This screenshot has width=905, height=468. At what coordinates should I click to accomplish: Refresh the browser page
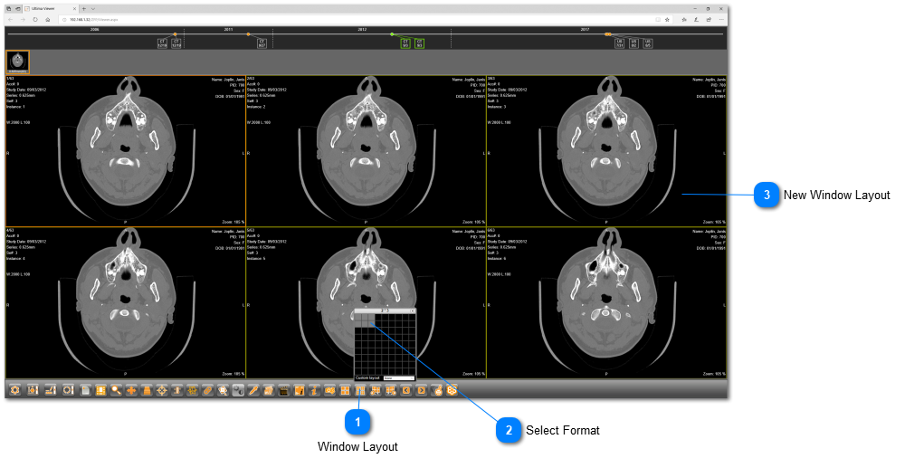tap(35, 19)
